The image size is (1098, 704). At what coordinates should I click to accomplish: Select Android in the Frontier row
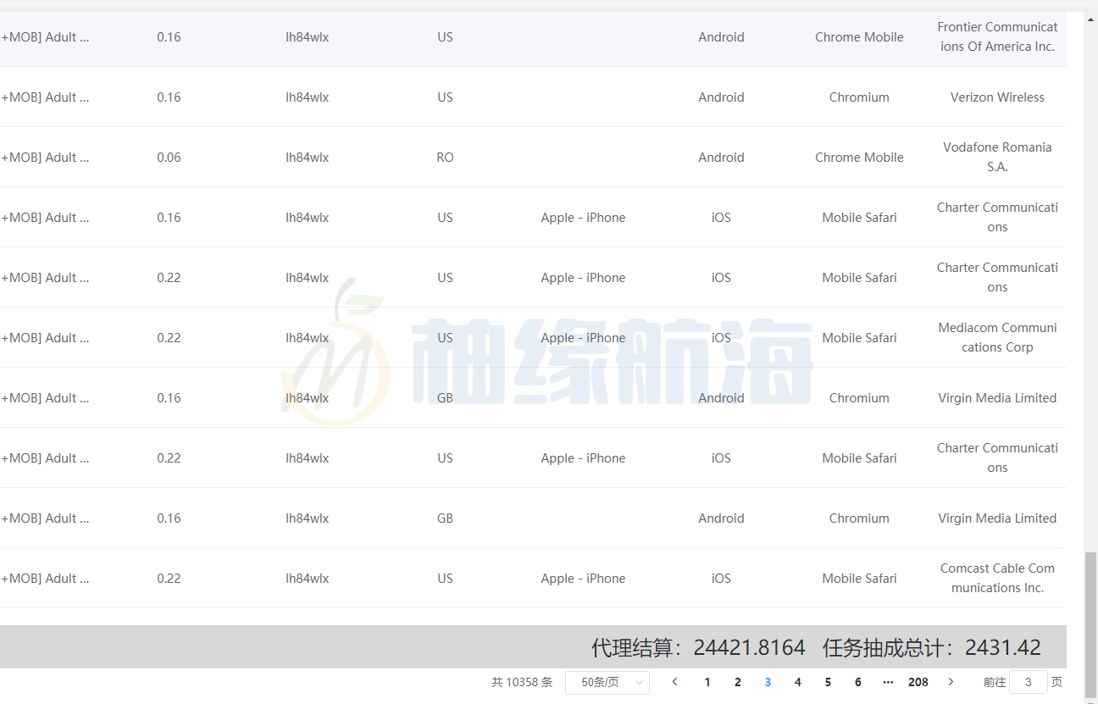[x=721, y=37]
